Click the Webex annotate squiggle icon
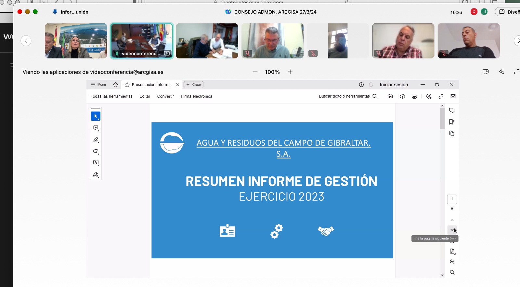The width and height of the screenshot is (520, 287). point(501,72)
